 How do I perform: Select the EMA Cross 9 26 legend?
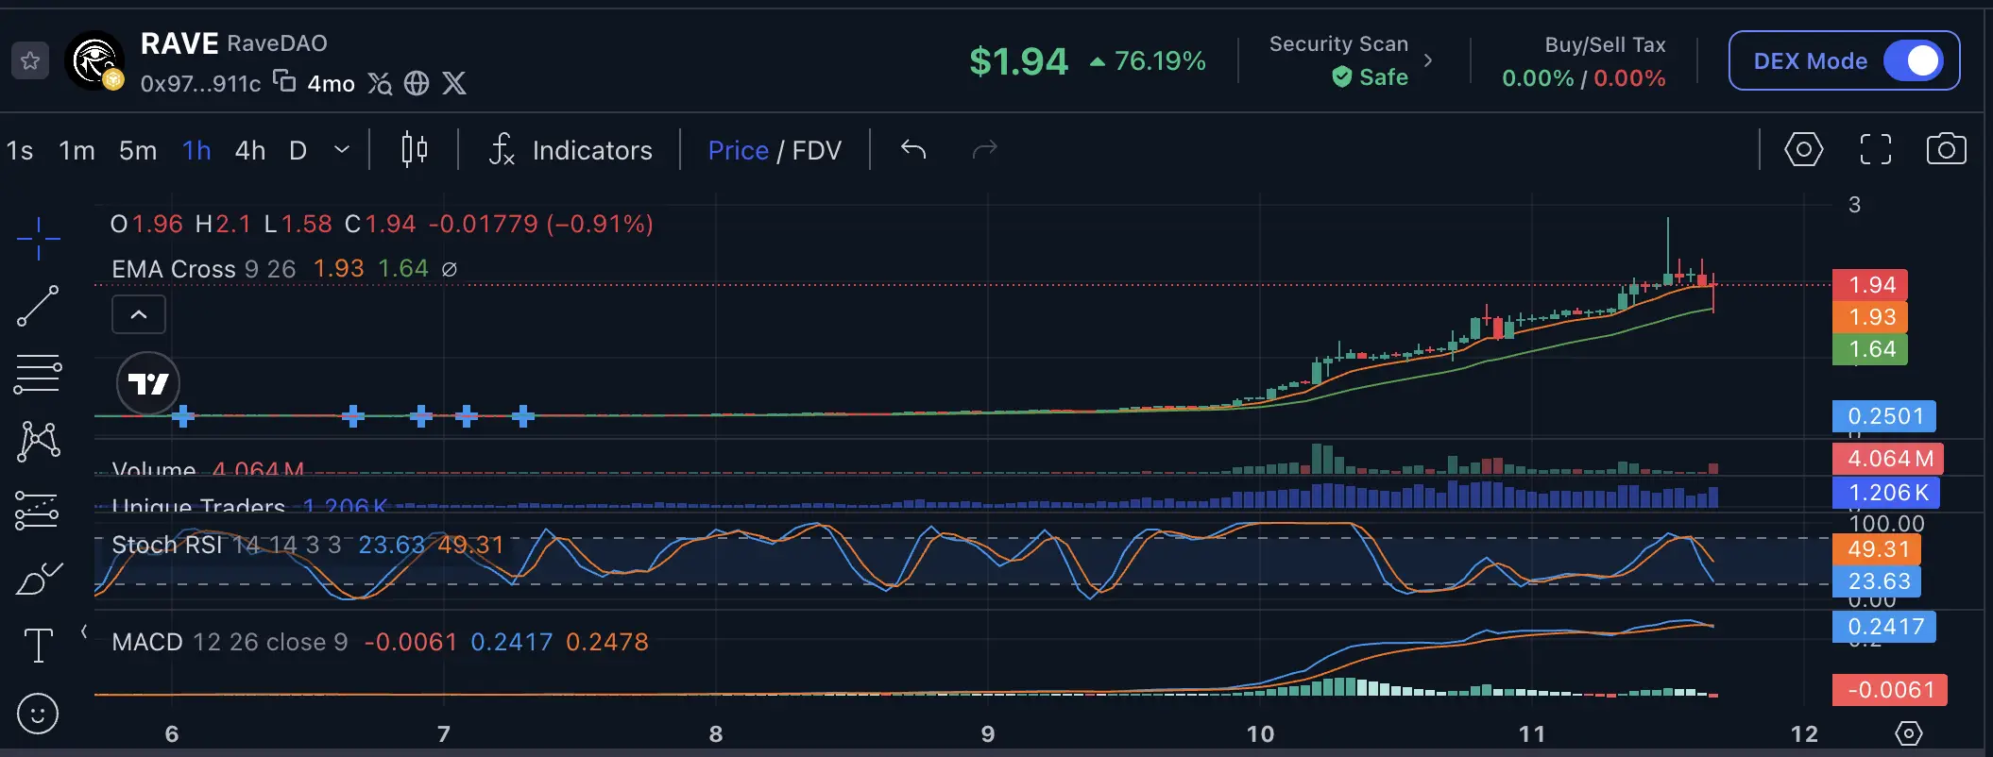[204, 269]
